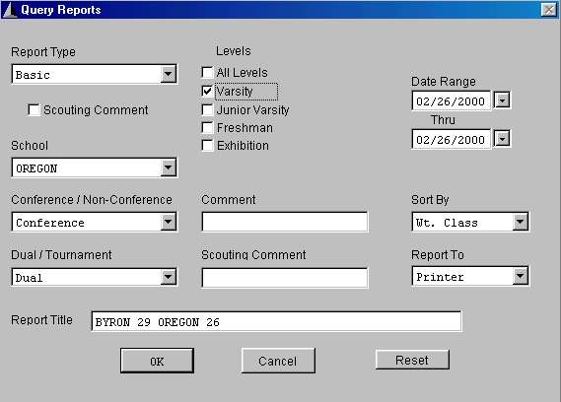Check the All Levels checkbox
561x402 pixels.
pos(207,73)
